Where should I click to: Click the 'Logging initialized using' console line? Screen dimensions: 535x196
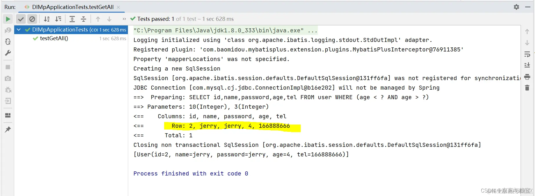[283, 40]
